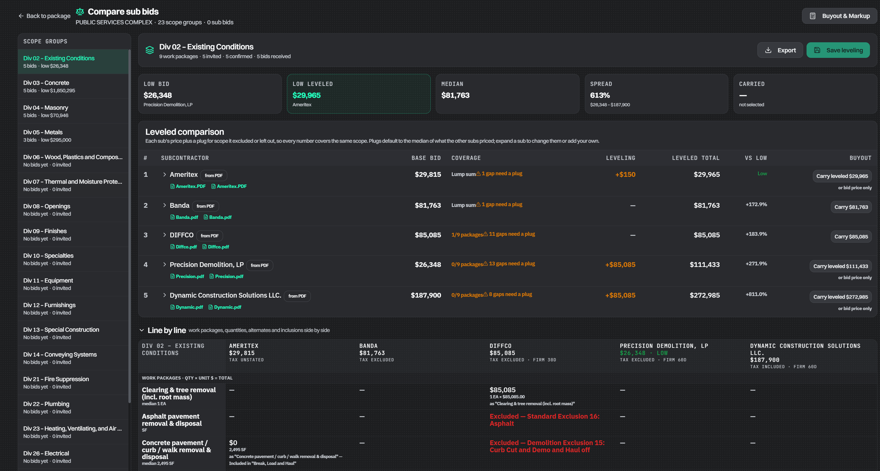
Task: Click Carry leveled $272,985 button
Action: pos(840,297)
